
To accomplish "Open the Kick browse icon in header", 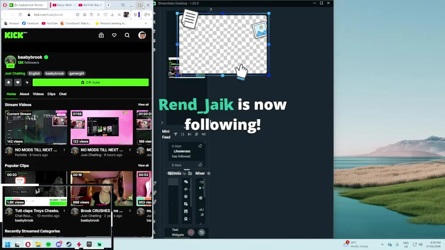I will 101,35.
